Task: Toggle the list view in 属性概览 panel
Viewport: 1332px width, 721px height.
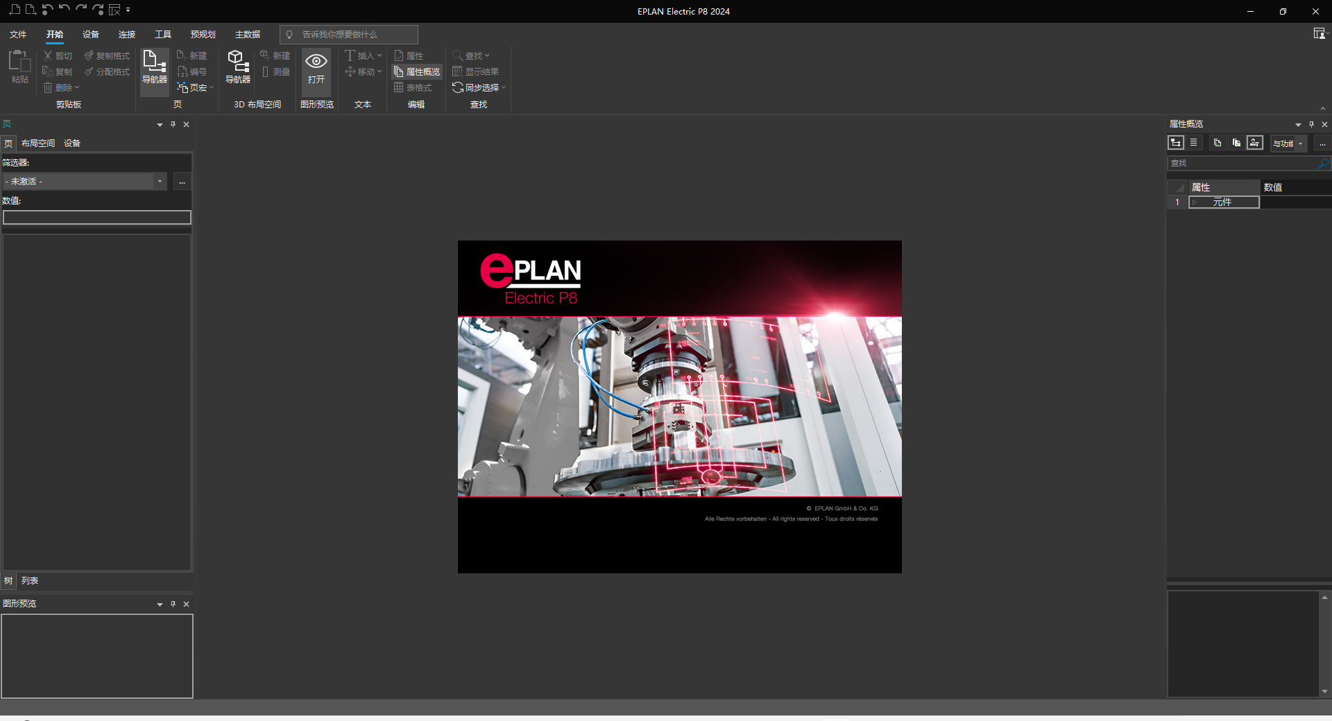Action: 1194,143
